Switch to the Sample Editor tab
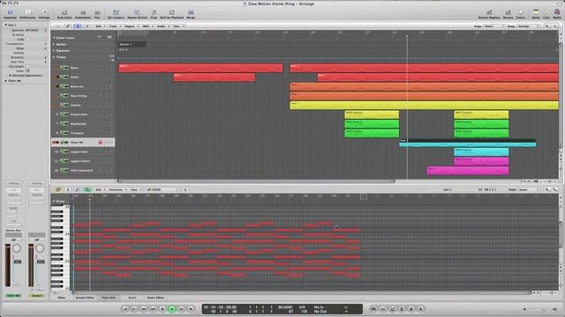 pyautogui.click(x=85, y=298)
